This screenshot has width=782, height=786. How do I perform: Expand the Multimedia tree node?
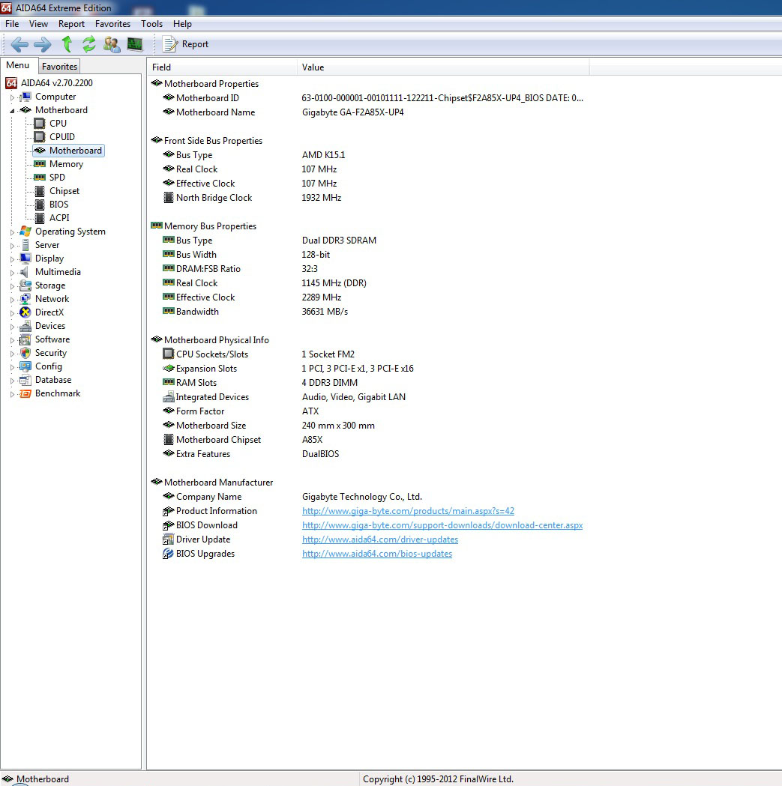(13, 273)
